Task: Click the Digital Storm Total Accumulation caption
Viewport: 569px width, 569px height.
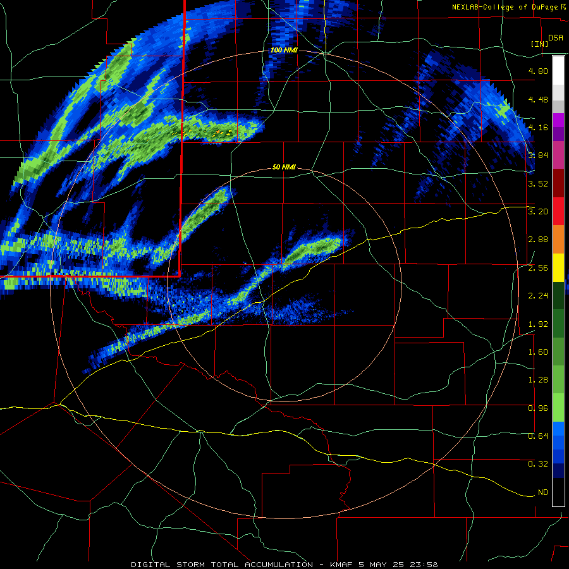Action: [x=284, y=565]
